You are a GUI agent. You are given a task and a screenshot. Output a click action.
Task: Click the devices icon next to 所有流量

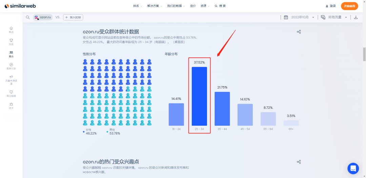click(x=323, y=17)
